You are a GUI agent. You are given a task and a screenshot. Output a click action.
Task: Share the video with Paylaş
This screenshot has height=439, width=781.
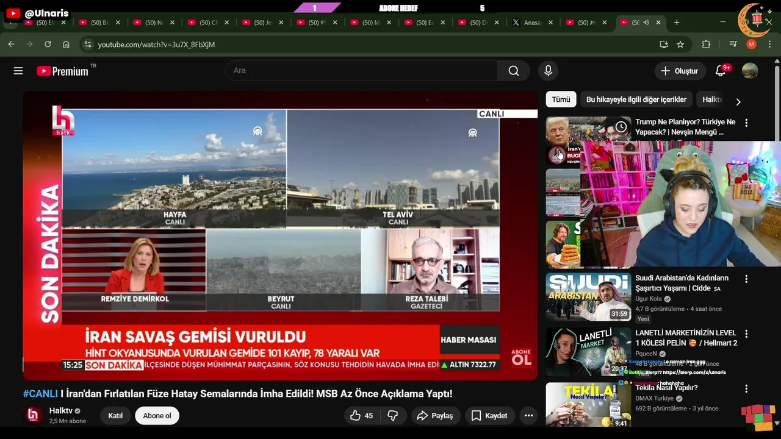coord(434,416)
